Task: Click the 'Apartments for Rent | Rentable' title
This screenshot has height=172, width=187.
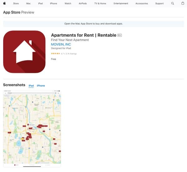Action: (x=84, y=35)
